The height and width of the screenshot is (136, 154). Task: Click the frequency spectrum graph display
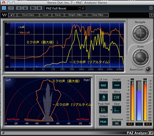point(64,47)
